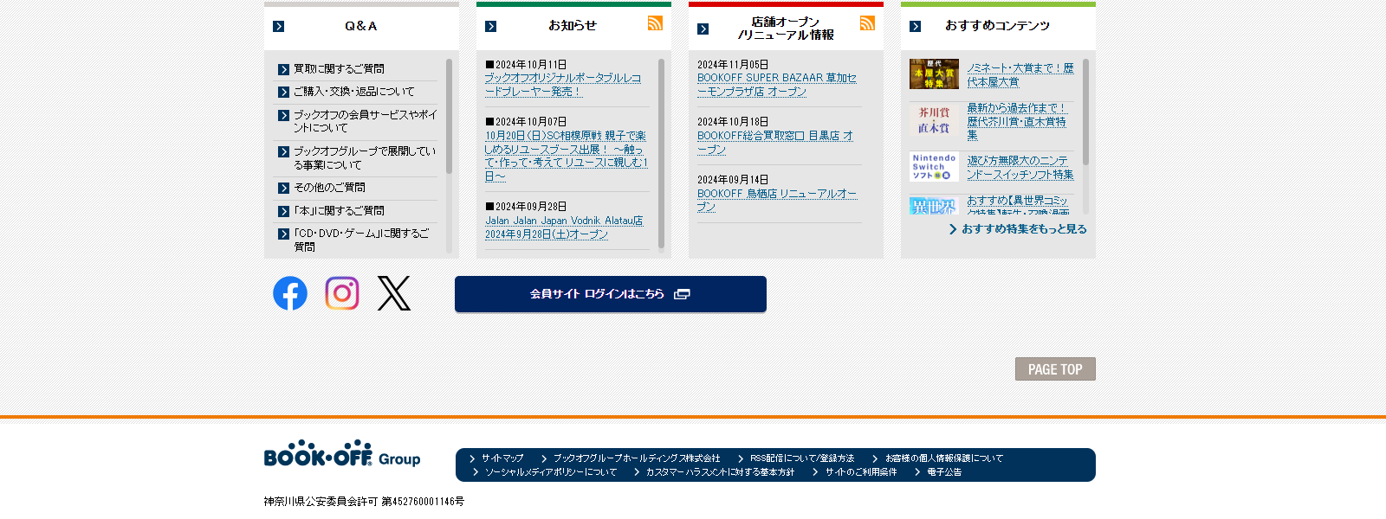Open 「CD・DVD・ゲーム」に関するご質問
Image resolution: width=1386 pixels, height=519 pixels.
tap(361, 240)
